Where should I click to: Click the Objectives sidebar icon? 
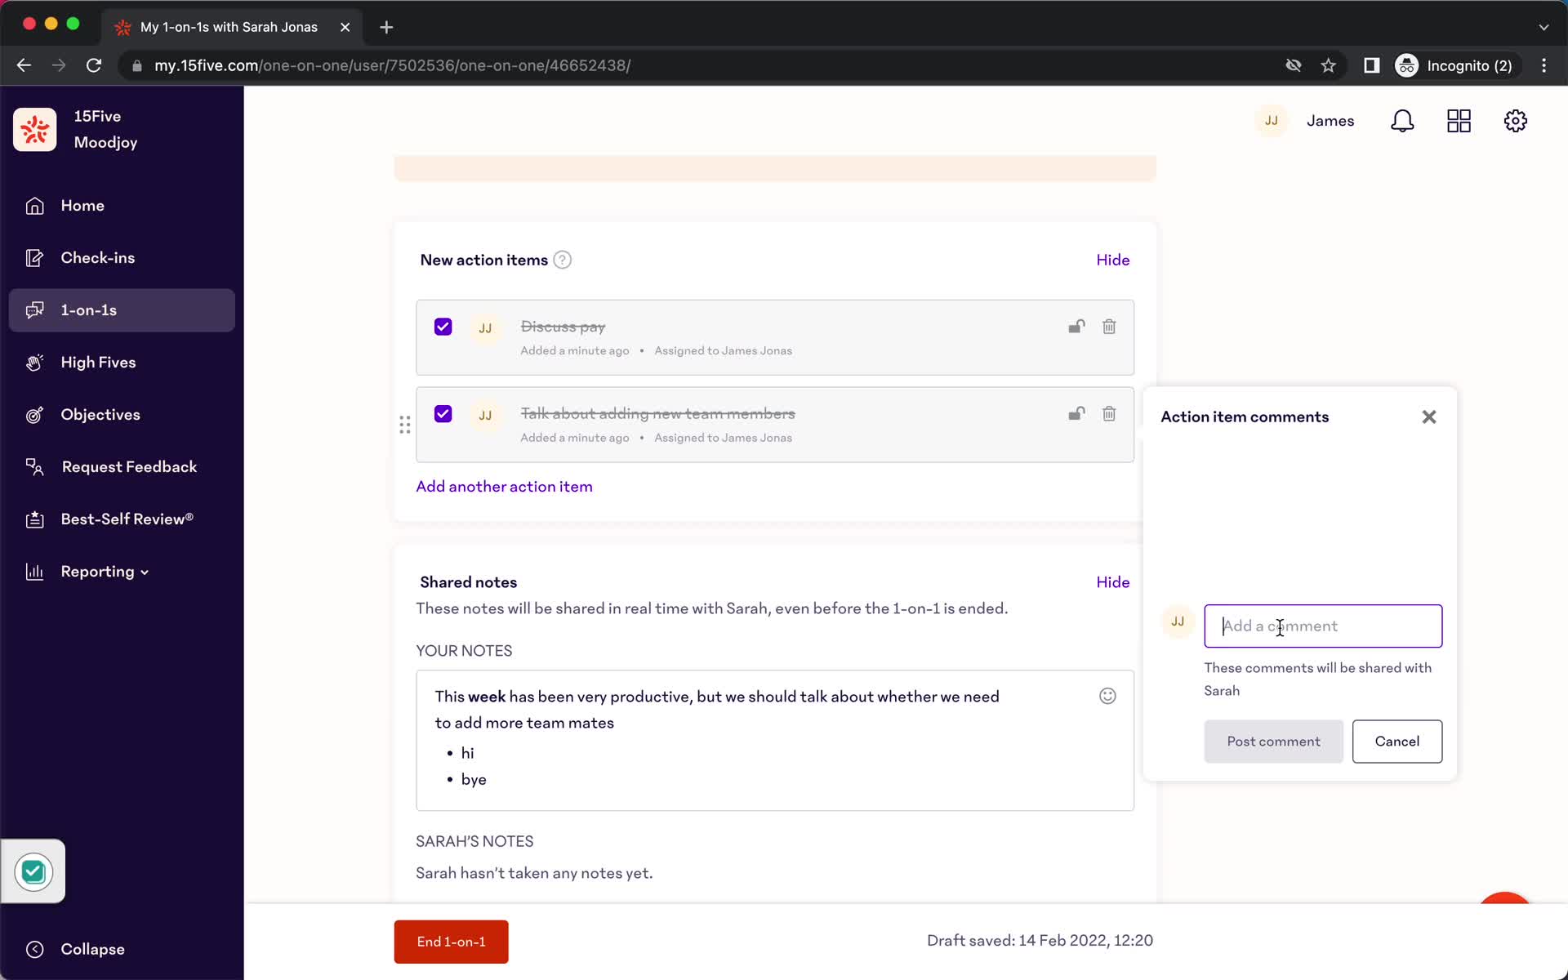(x=33, y=414)
